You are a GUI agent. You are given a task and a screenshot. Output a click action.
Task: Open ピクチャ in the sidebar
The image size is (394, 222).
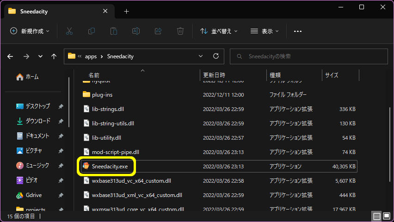point(29,151)
